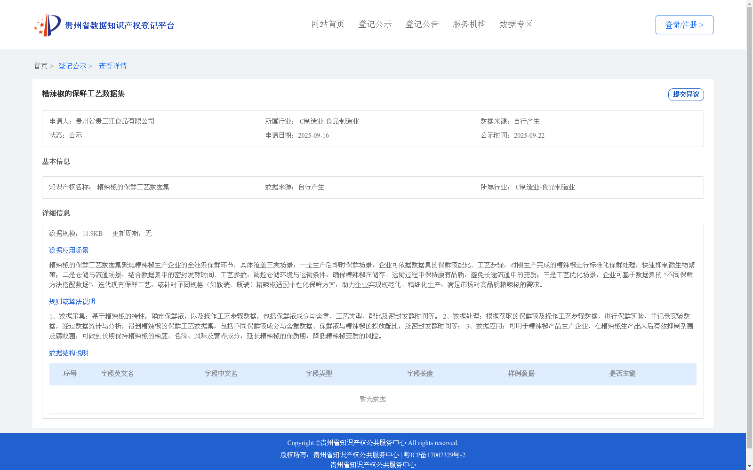Screen dimensions: 753x470
Task: Click the 字段中文名 column header
Action: [x=221, y=374]
